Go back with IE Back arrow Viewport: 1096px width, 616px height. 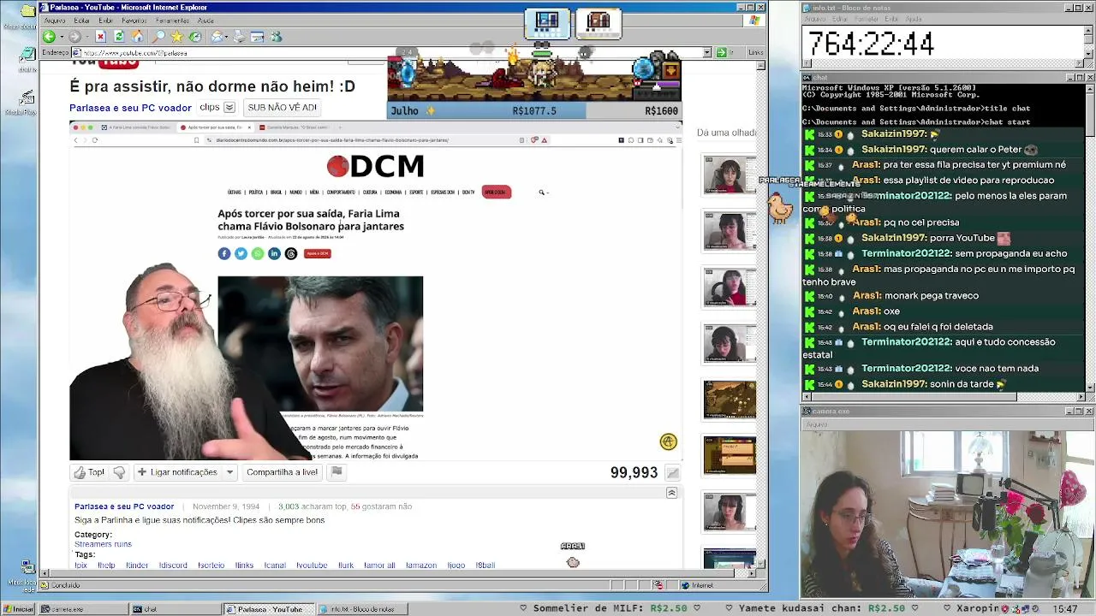[49, 37]
